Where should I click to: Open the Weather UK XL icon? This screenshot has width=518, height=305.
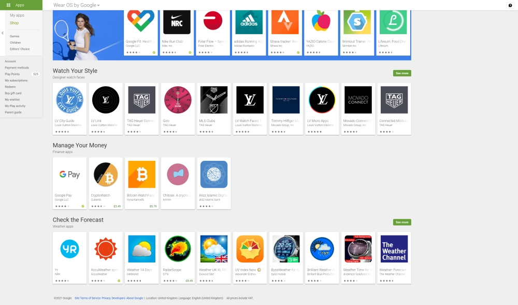214,249
